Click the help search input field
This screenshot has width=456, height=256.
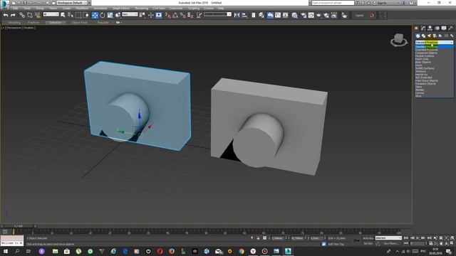pos(333,3)
